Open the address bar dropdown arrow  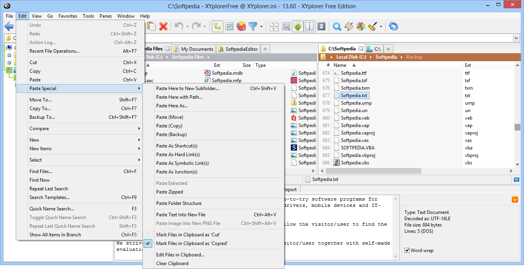pos(517,38)
